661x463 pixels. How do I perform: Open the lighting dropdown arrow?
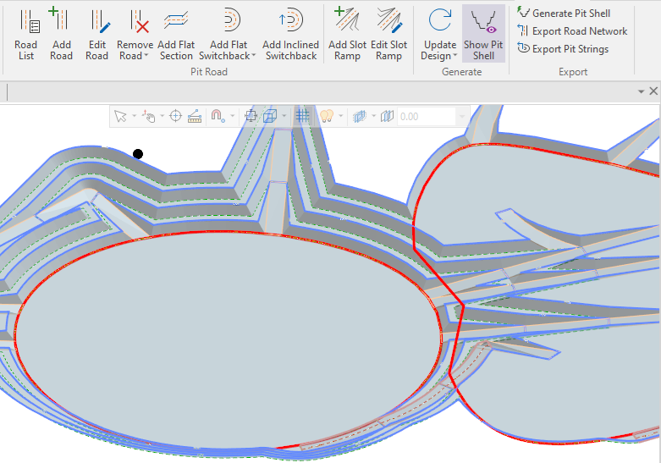point(340,116)
